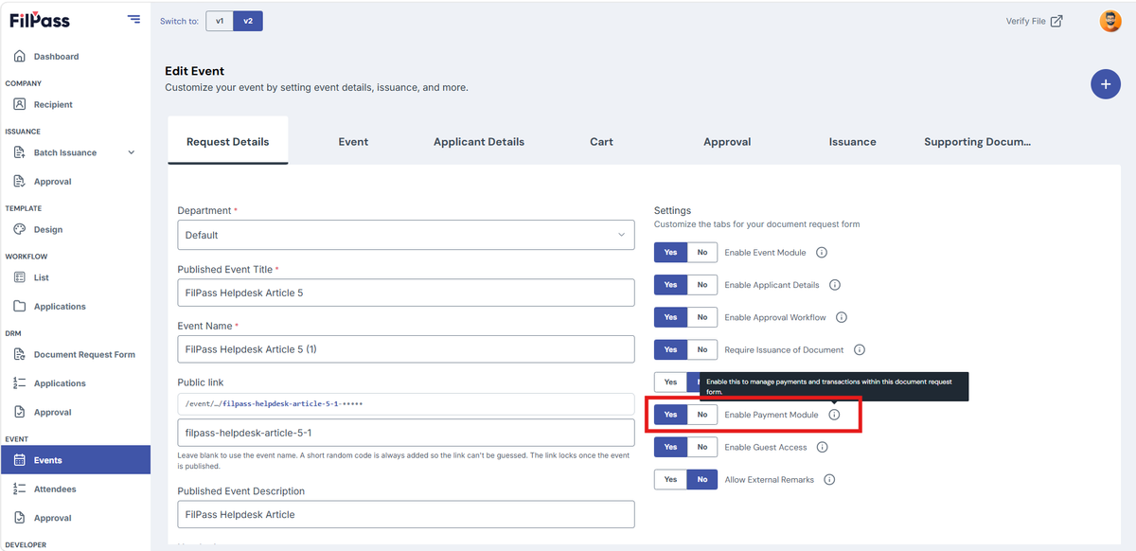Click the Batch Issuance document icon

pos(19,152)
